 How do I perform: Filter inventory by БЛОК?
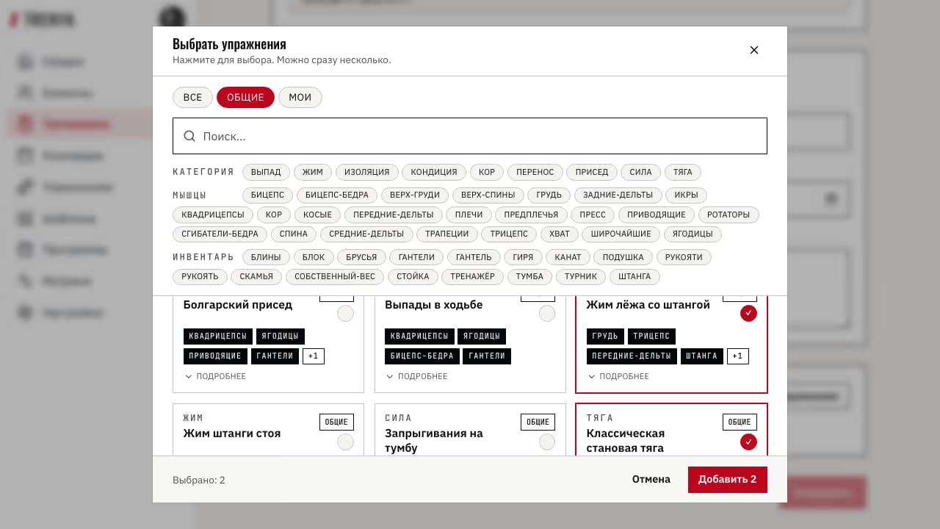(314, 257)
